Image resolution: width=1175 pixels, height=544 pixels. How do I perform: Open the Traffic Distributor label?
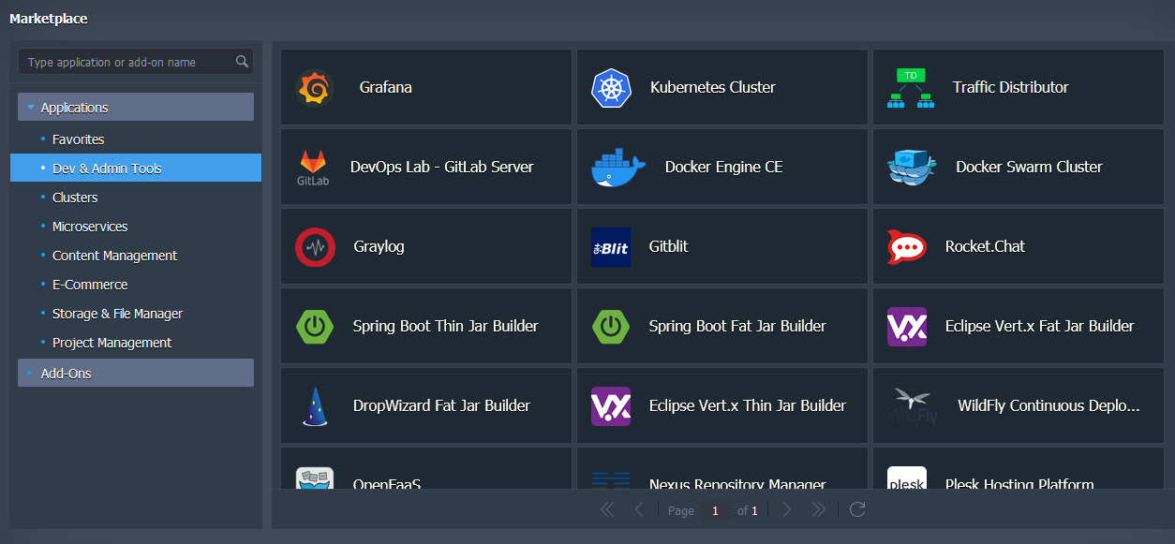coord(1011,88)
